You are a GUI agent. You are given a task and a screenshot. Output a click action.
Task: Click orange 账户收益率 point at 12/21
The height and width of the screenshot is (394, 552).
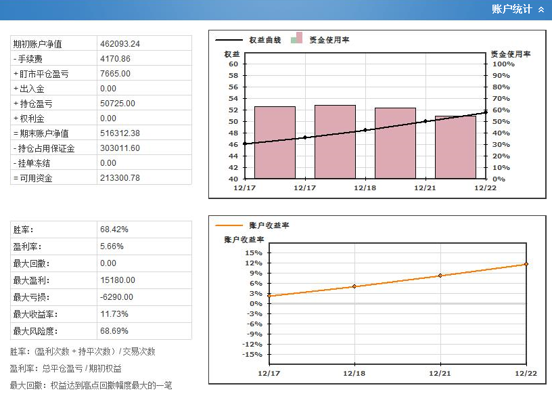click(x=440, y=276)
